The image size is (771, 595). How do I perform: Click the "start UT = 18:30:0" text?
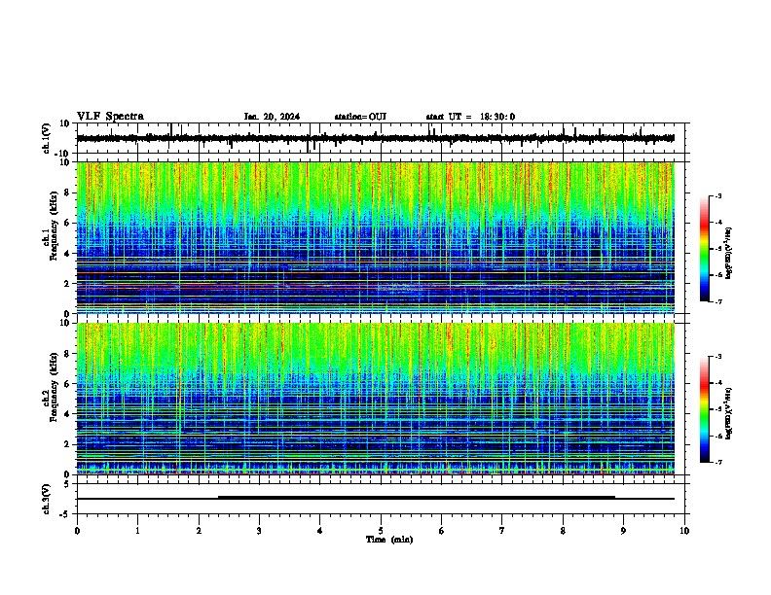[470, 117]
